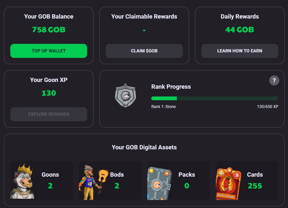Open the Goons assets tile label

50,175
